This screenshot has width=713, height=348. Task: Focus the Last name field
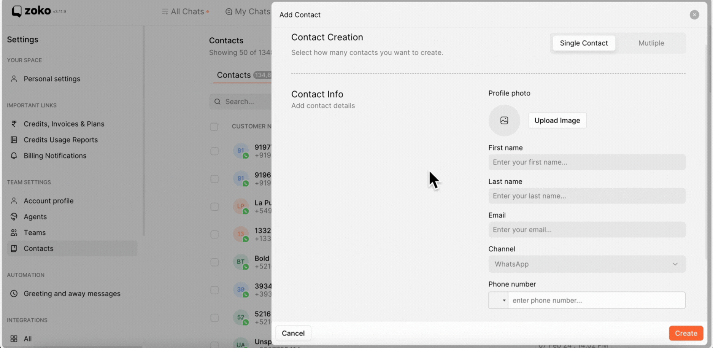[x=587, y=196]
